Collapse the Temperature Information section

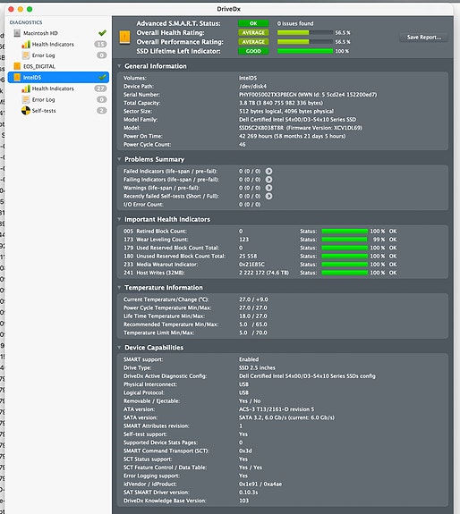119,287
